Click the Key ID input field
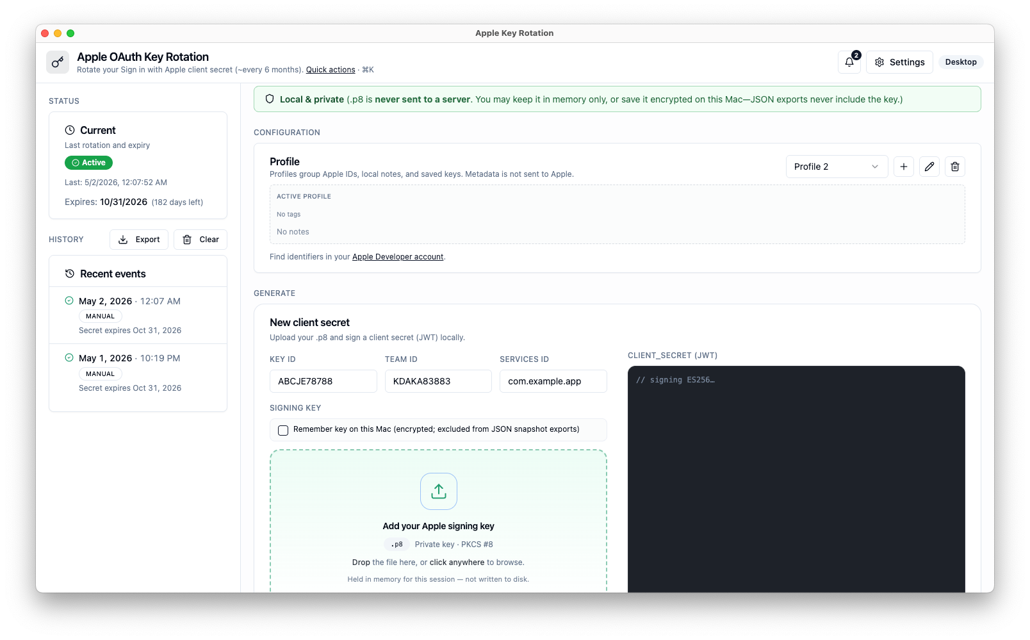 click(x=323, y=381)
